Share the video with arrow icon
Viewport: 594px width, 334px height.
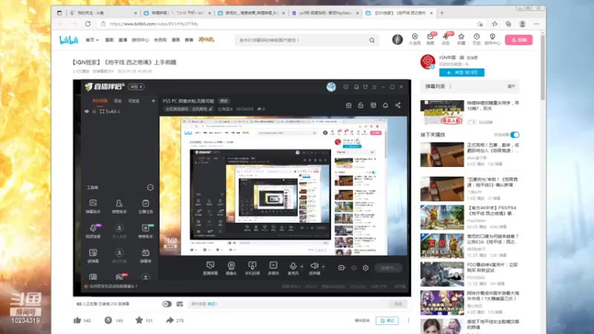(x=170, y=321)
